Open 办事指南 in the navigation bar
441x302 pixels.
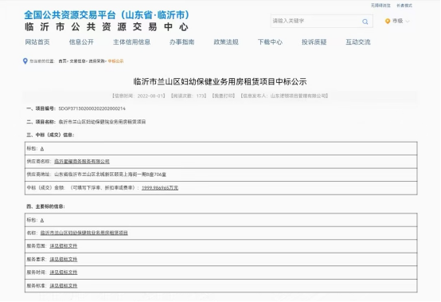coord(181,42)
